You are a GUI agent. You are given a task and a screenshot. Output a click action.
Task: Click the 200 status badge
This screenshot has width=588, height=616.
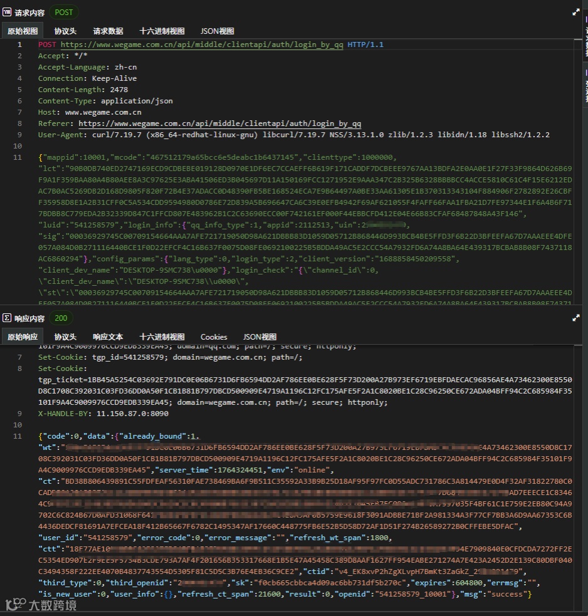click(x=61, y=318)
